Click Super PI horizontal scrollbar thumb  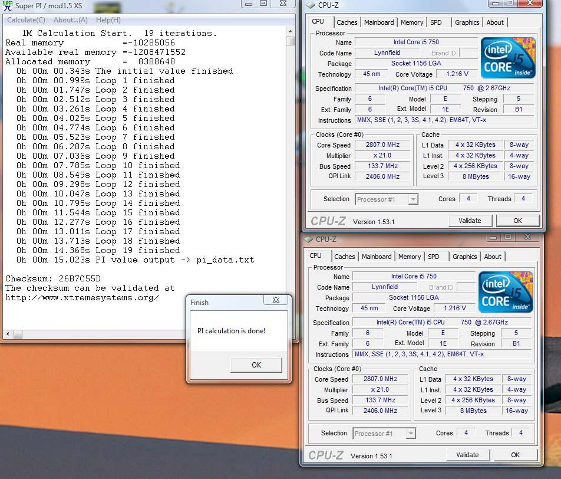coord(18,334)
